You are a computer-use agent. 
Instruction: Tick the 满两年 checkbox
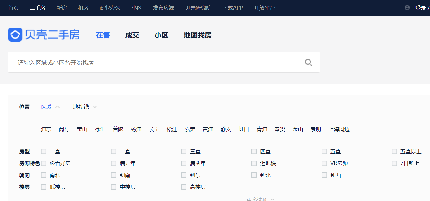click(x=184, y=163)
